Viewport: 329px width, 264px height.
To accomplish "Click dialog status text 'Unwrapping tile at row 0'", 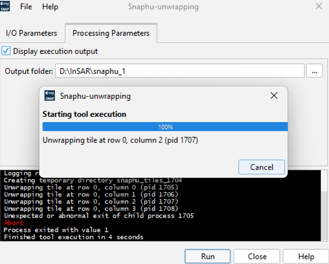I will [x=120, y=140].
